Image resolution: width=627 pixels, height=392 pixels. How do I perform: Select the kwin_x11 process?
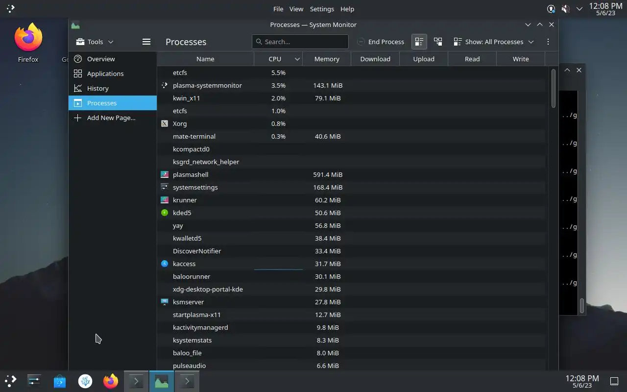pyautogui.click(x=351, y=98)
